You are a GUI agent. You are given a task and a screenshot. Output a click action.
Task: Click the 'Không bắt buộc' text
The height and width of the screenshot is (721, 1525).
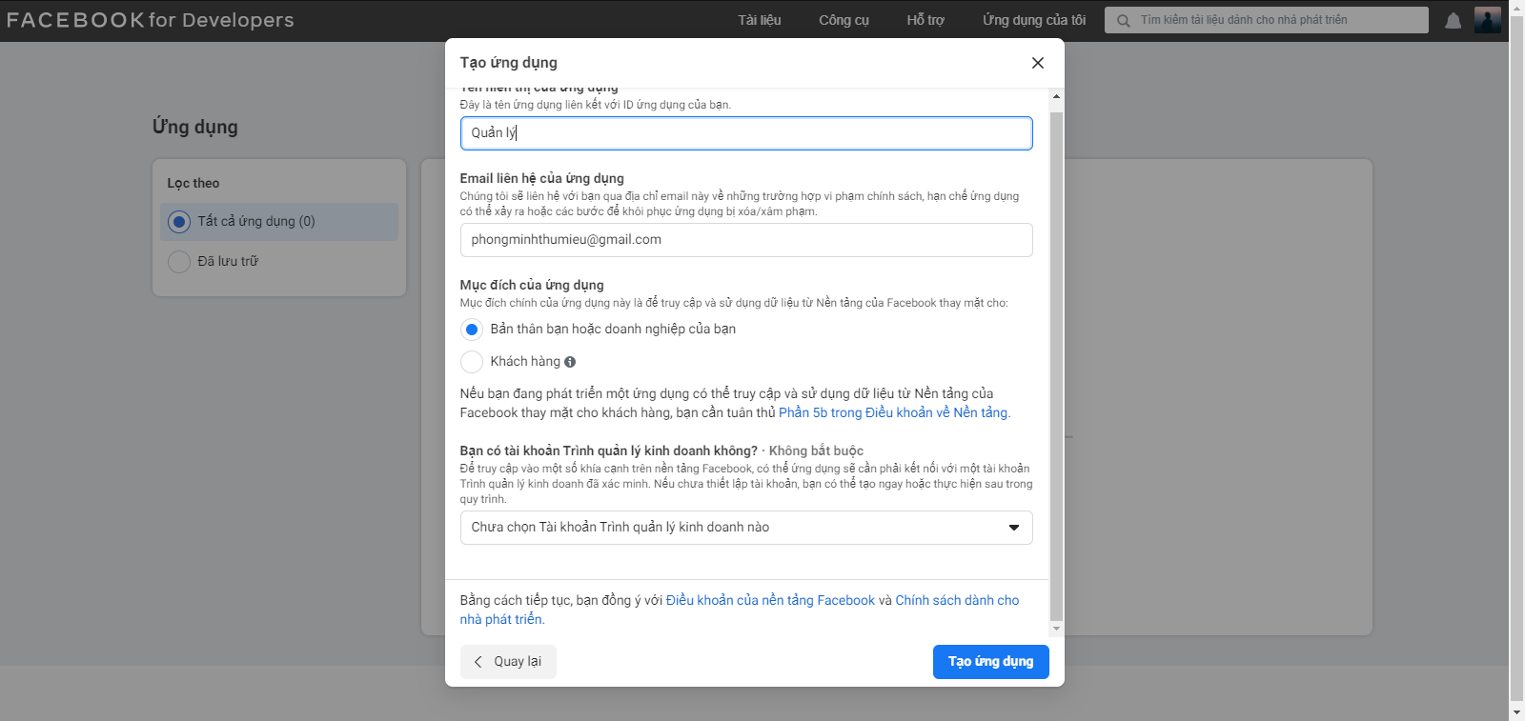coord(816,451)
